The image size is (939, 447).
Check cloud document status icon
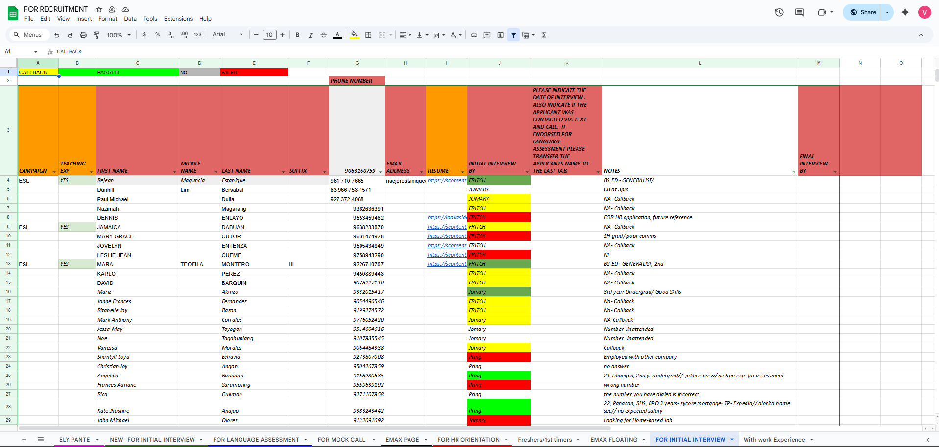125,9
